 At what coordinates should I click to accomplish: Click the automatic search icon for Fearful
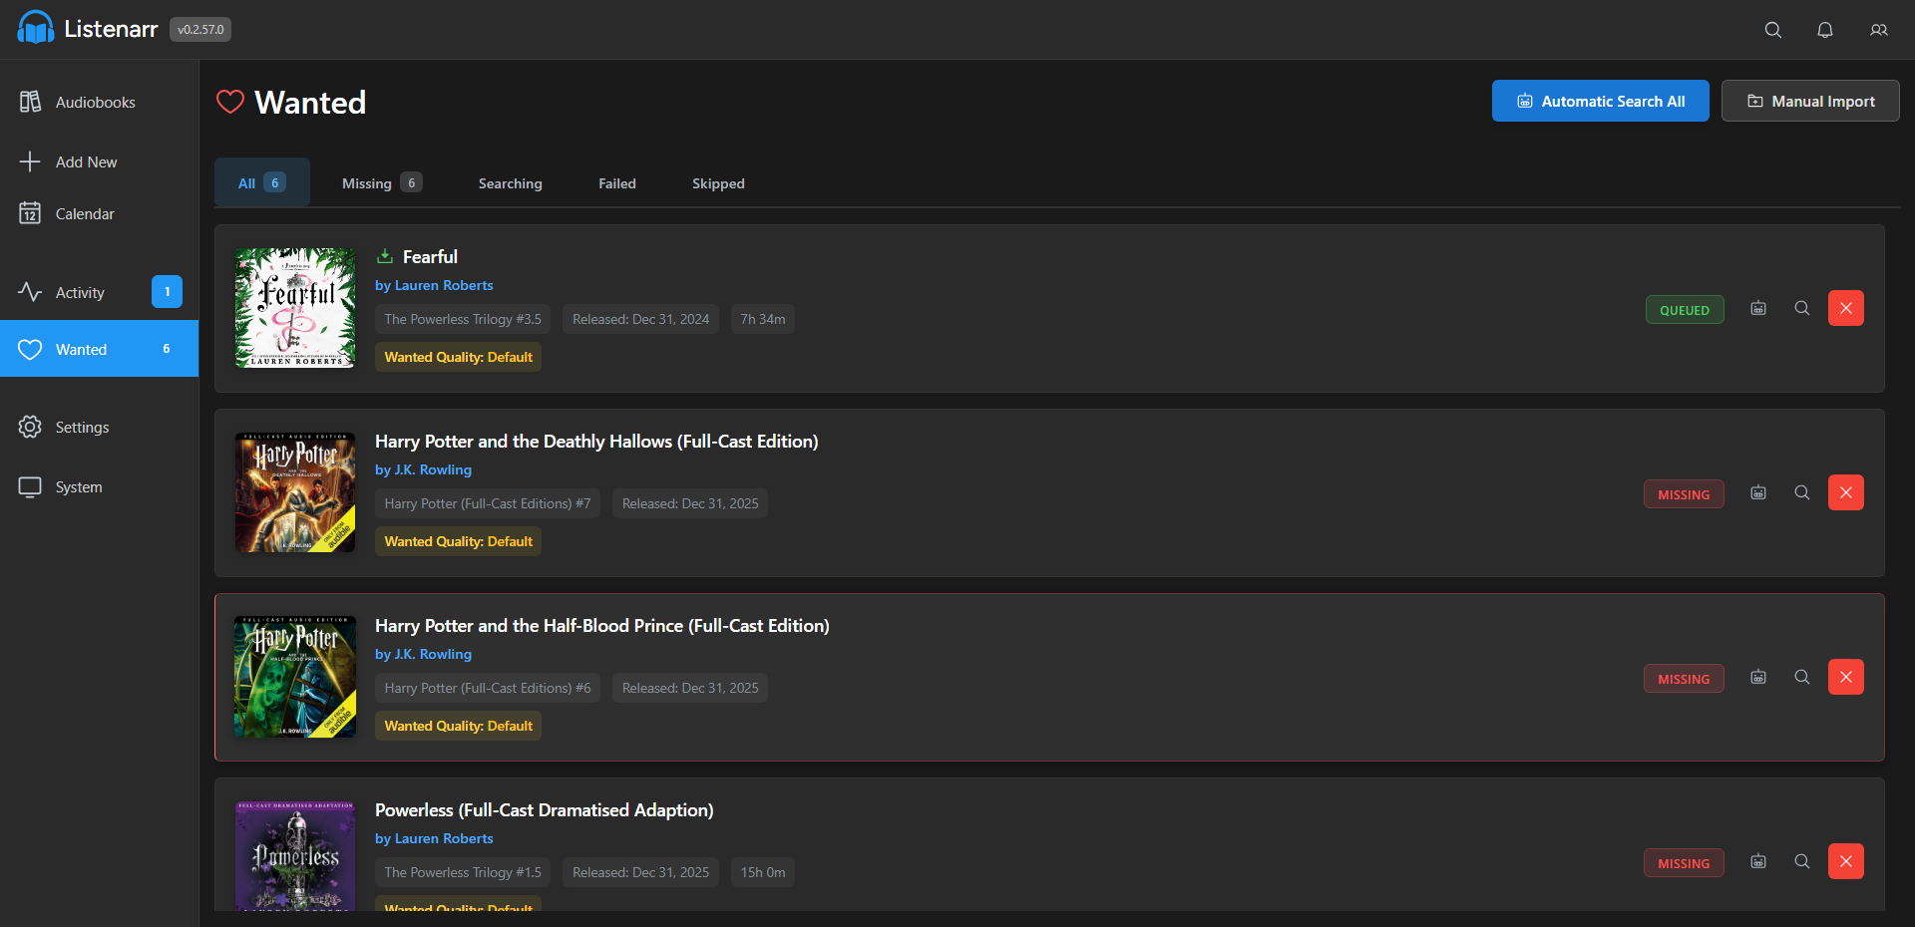pyautogui.click(x=1758, y=308)
